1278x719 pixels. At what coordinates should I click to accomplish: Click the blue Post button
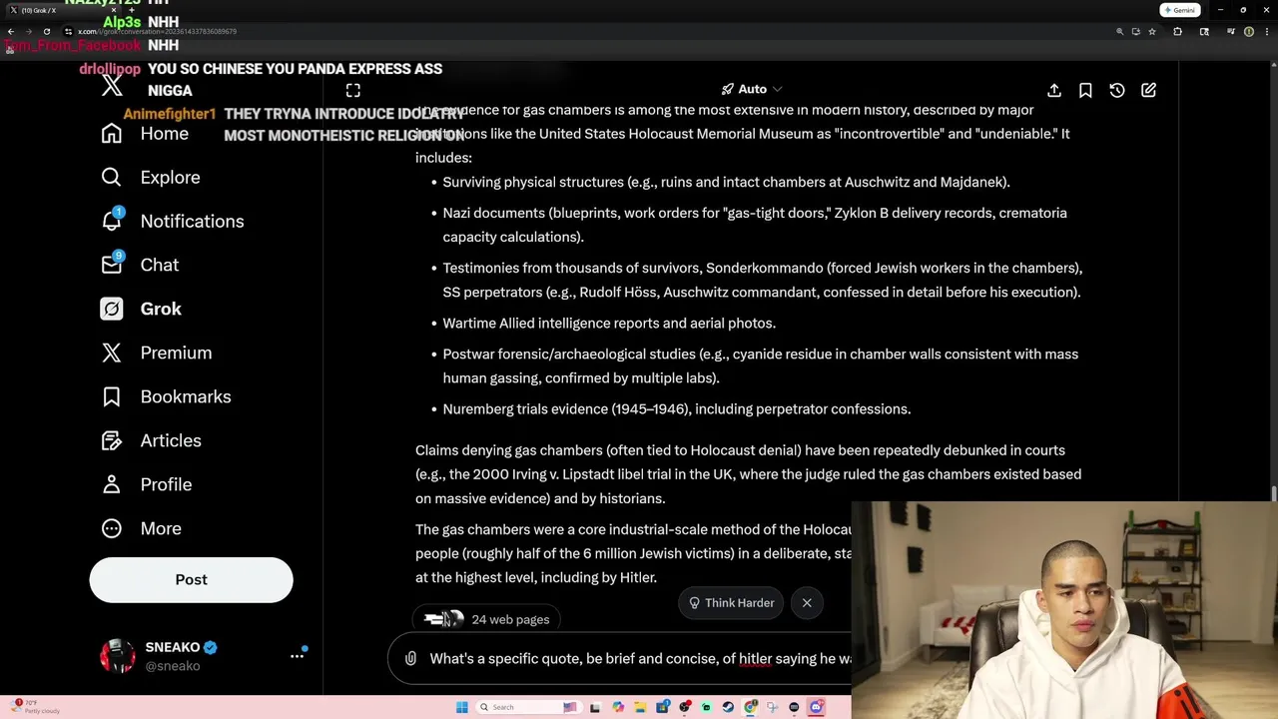[x=191, y=579]
